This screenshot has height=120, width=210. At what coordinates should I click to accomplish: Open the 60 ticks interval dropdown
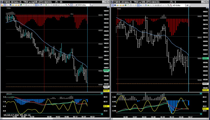coord(91,5)
